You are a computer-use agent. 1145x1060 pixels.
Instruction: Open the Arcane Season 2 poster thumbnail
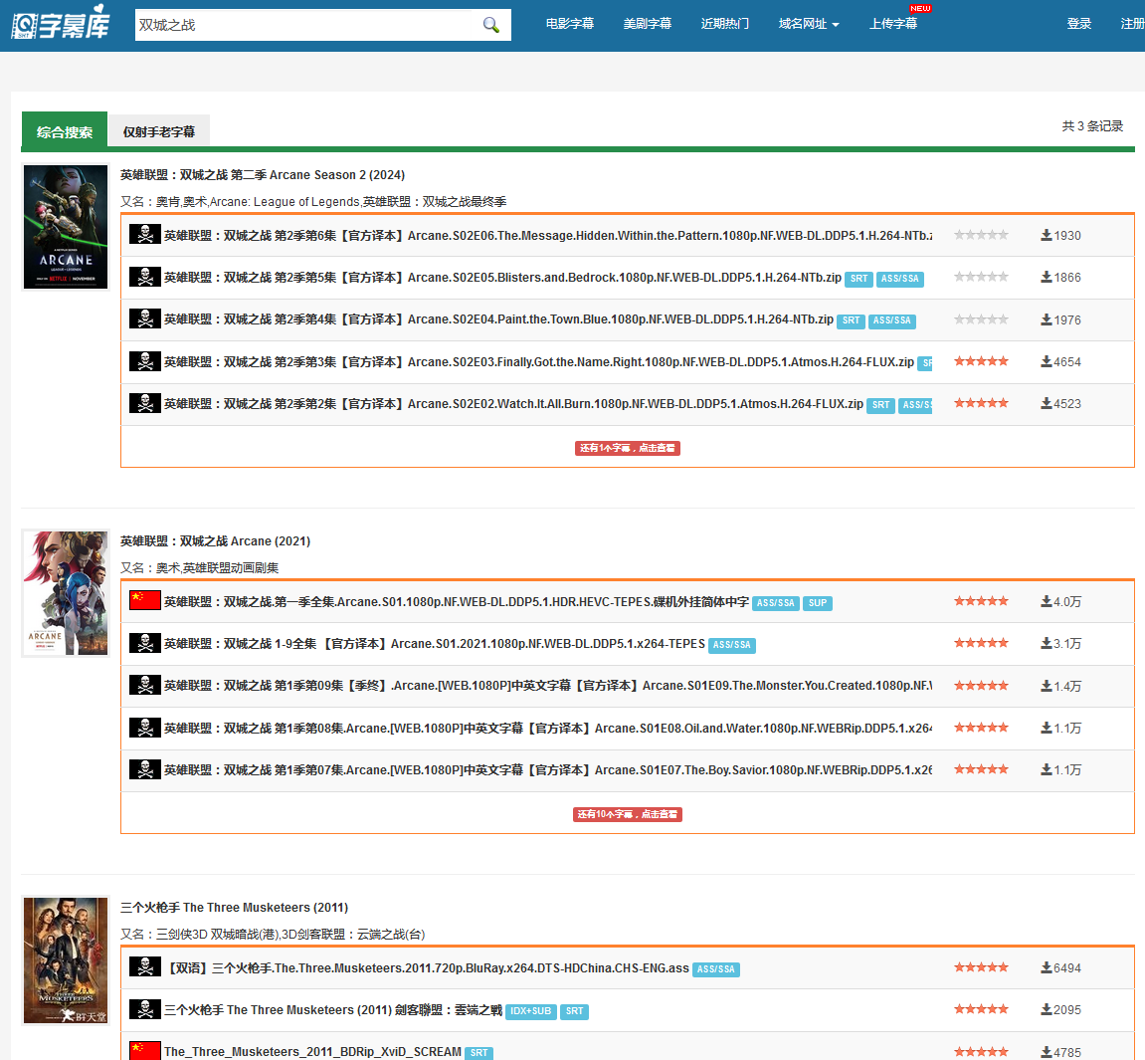[x=66, y=227]
